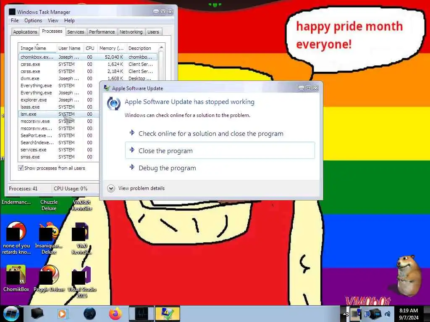Sort processes by User Name column
The image size is (430, 322).
click(69, 48)
